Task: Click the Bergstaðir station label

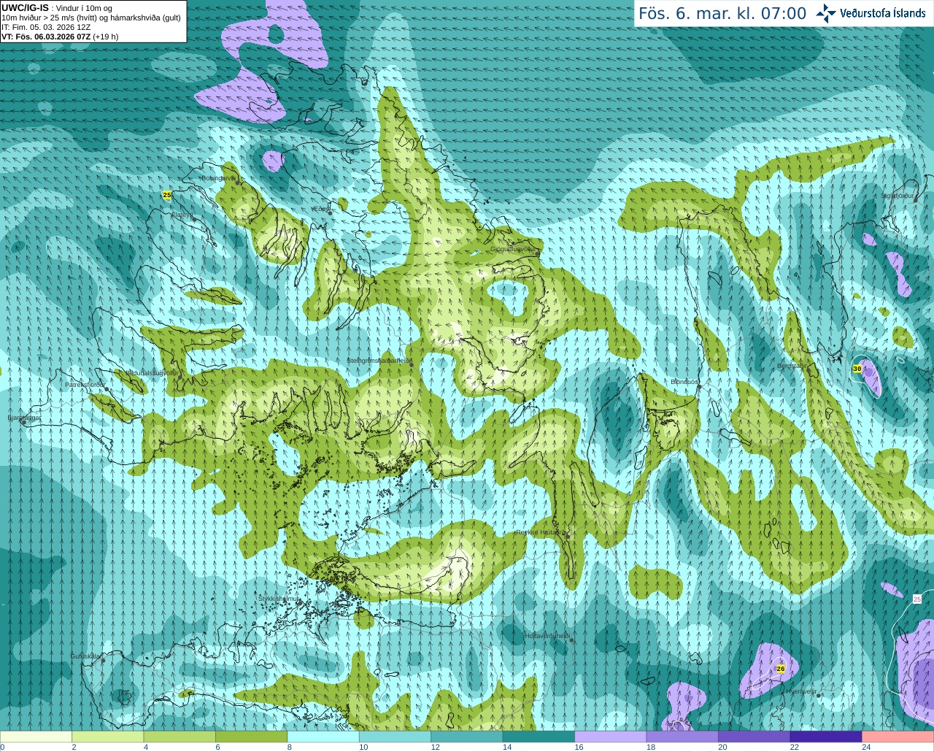Action: pos(791,366)
